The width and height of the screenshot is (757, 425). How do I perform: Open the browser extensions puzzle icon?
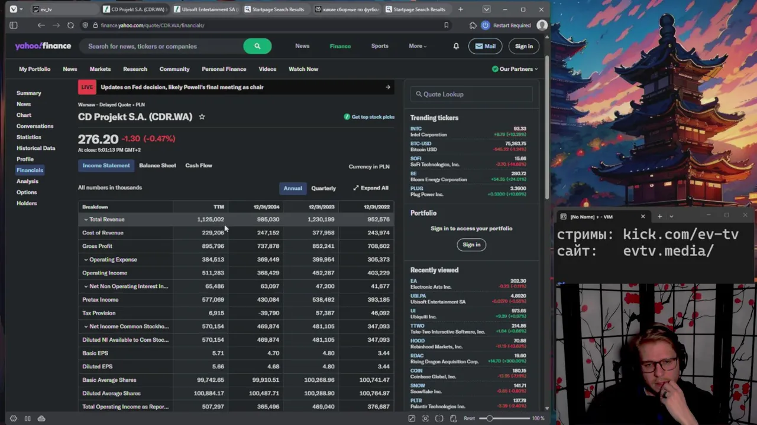[473, 25]
